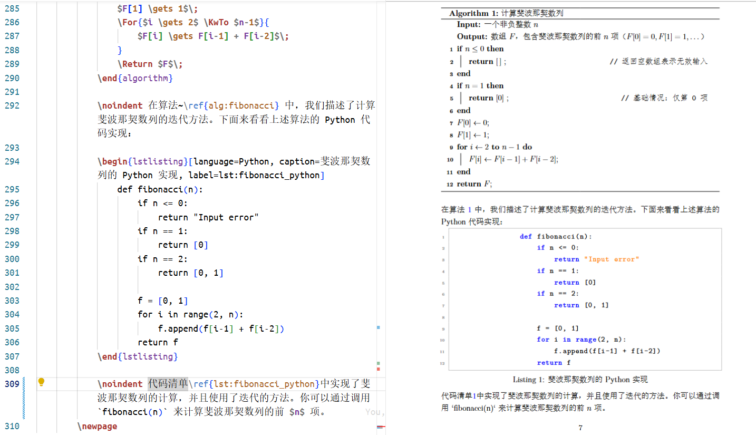
Task: Click the "\begin{lstlisting}" command
Action: [x=142, y=161]
